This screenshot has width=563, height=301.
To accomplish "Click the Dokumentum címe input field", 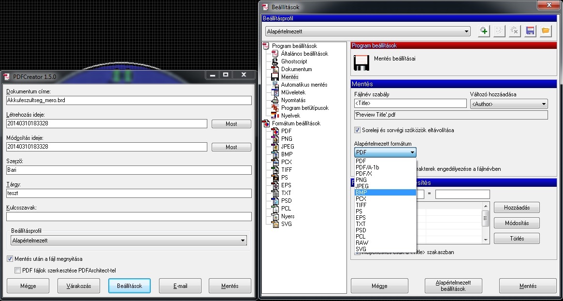I will pos(129,100).
